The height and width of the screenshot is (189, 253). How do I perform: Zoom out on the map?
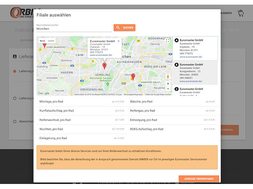point(168,89)
